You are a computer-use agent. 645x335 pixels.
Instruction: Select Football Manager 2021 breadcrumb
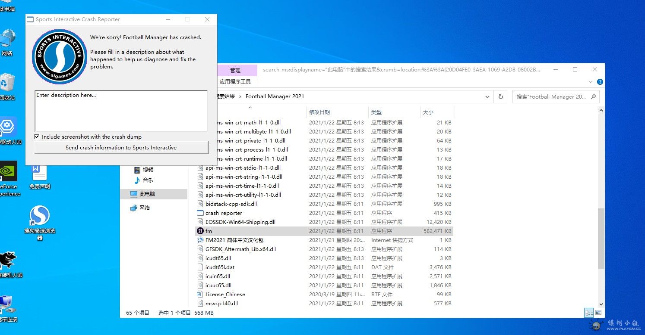coord(275,96)
